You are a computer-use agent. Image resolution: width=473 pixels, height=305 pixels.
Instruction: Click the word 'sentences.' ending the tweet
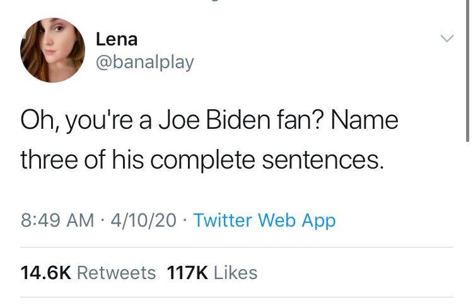coord(323,160)
